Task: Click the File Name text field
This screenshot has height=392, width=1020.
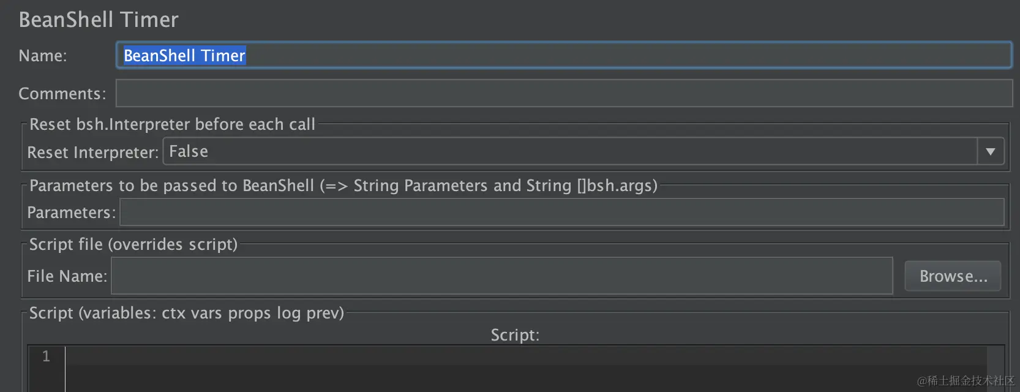Action: 501,276
